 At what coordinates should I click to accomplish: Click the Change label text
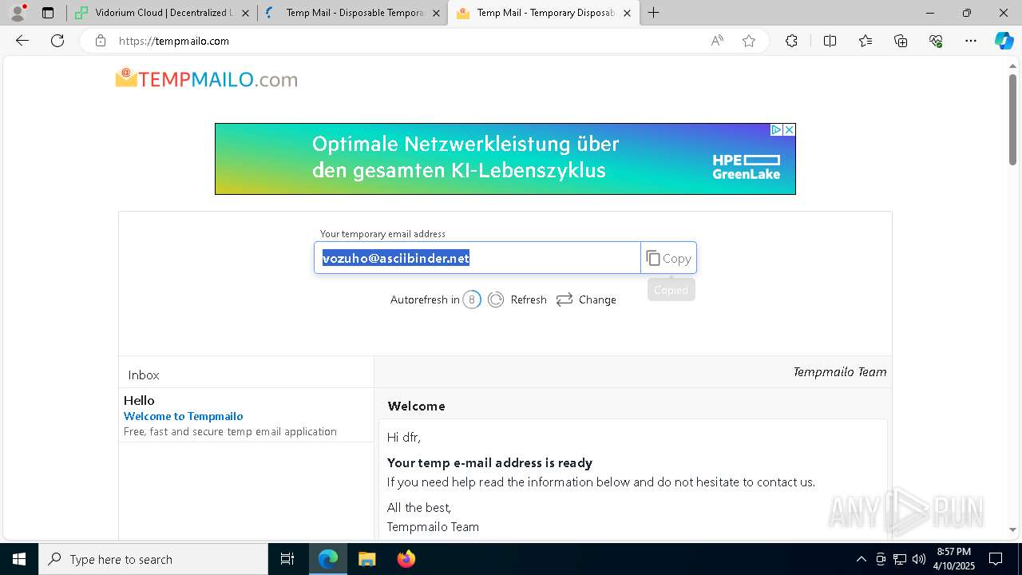597,299
